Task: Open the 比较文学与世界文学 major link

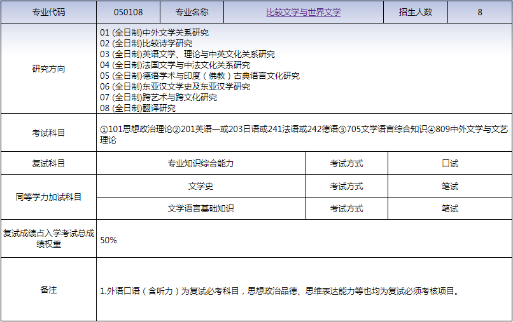Action: (x=303, y=12)
